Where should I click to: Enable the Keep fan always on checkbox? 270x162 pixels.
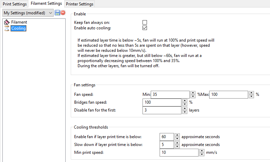[x=145, y=23]
